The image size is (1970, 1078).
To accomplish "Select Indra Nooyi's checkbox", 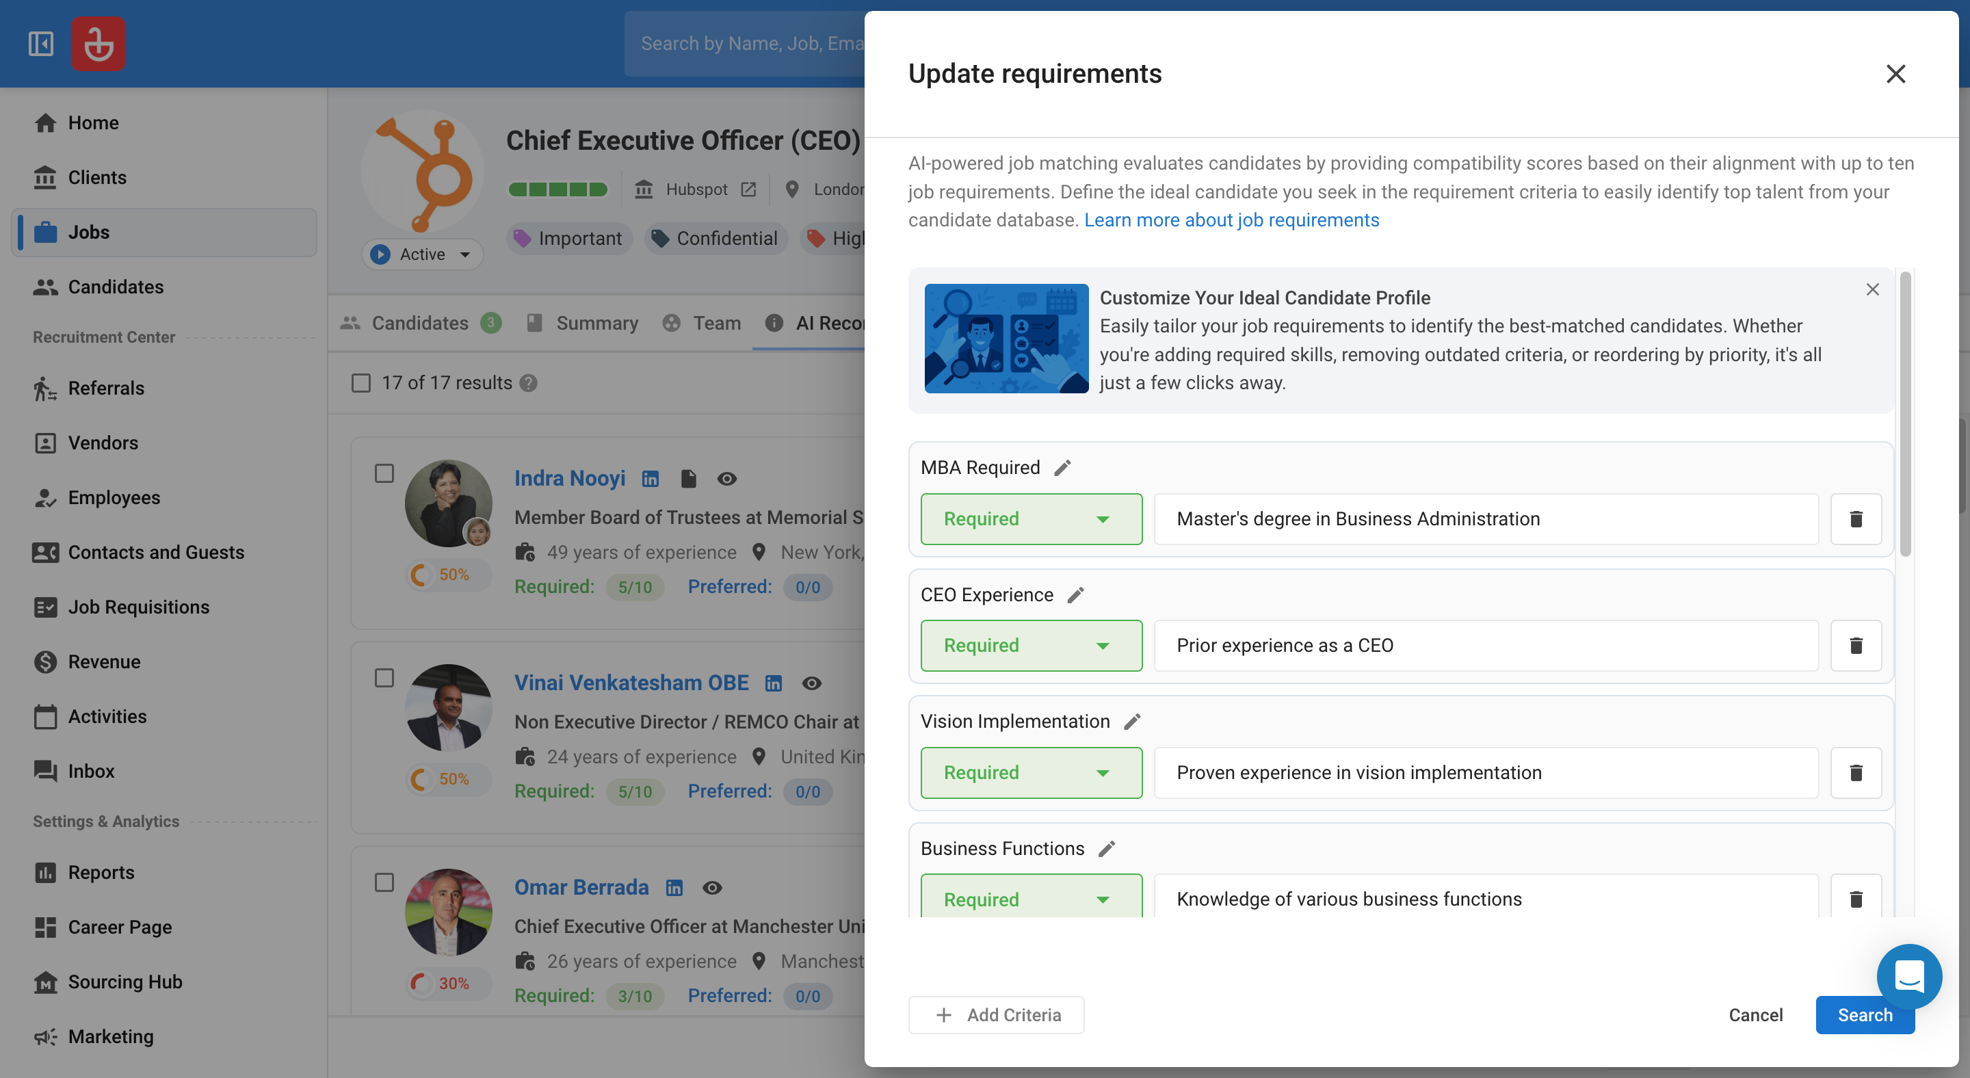I will pyautogui.click(x=384, y=473).
